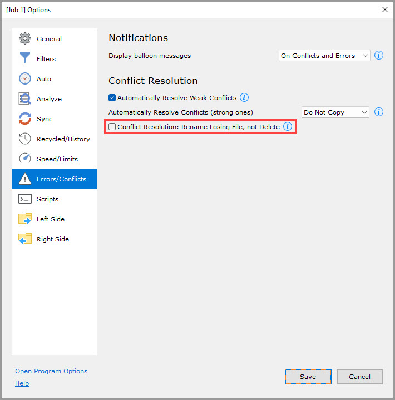The height and width of the screenshot is (400, 395).
Task: Open the Auto clock icon section
Action: coord(25,79)
